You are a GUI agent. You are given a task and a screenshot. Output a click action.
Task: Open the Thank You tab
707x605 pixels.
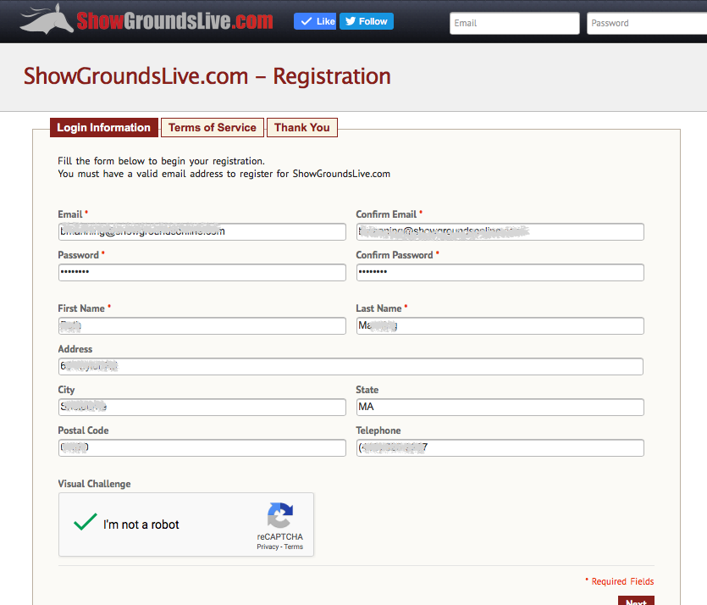pyautogui.click(x=302, y=128)
